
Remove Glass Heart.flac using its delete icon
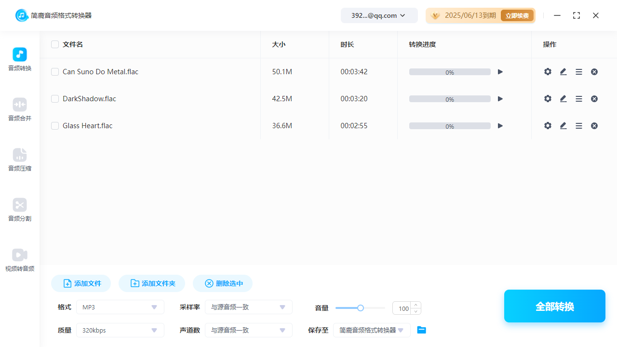(594, 125)
